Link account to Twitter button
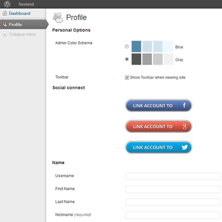Image resolution: width=222 pixels, height=222 pixels. (159, 147)
